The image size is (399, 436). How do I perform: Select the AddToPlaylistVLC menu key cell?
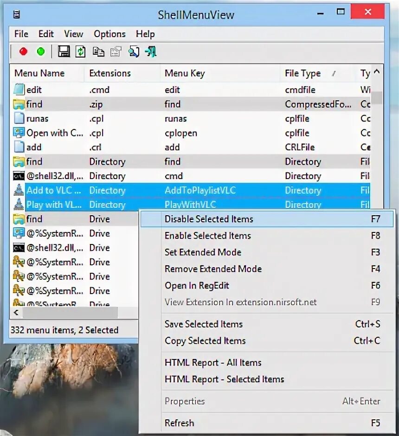click(200, 190)
